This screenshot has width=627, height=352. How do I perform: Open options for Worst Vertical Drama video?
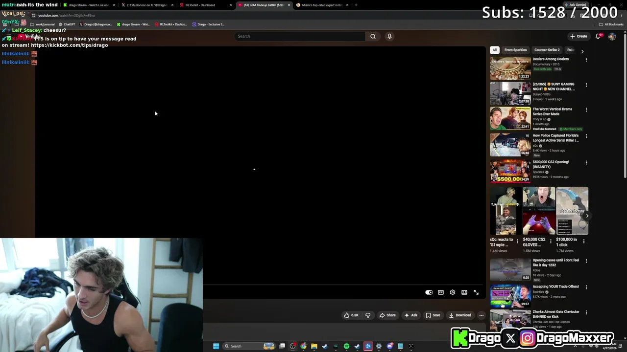pos(586,110)
